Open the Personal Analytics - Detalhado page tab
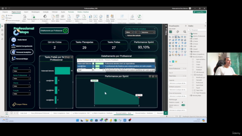This screenshot has width=242, height=136. tap(144, 113)
